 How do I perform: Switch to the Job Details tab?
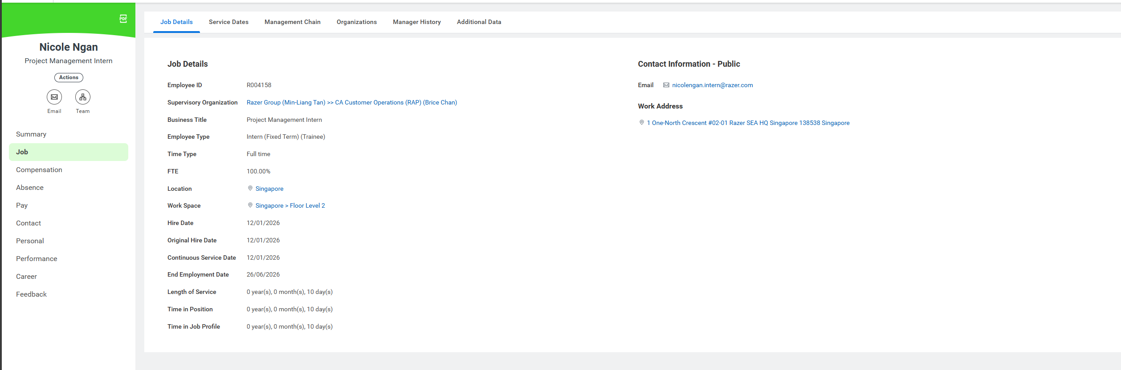pos(176,22)
